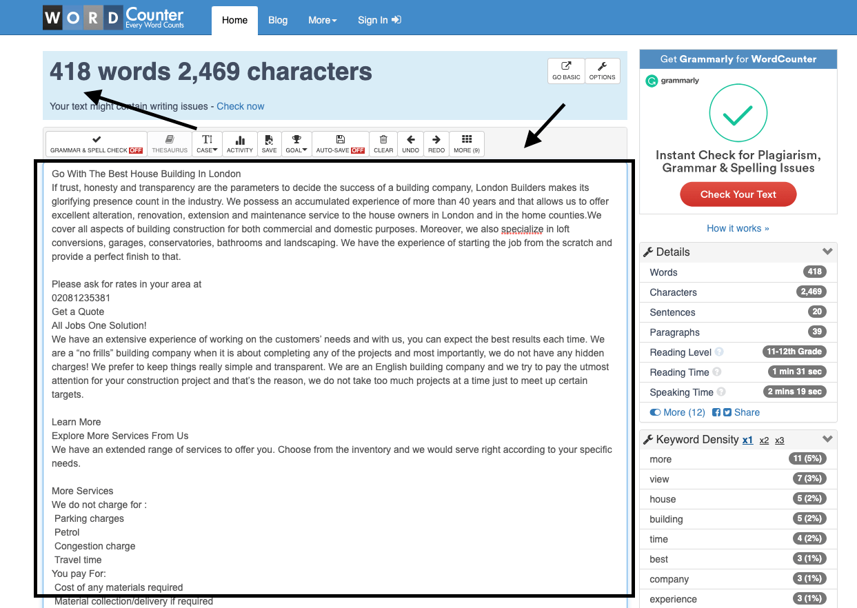
Task: Click the keyword 'experience' row
Action: coord(738,599)
